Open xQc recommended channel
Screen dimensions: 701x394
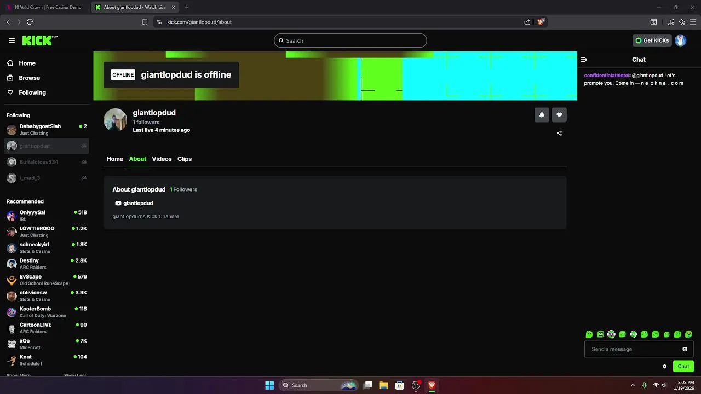click(x=47, y=344)
